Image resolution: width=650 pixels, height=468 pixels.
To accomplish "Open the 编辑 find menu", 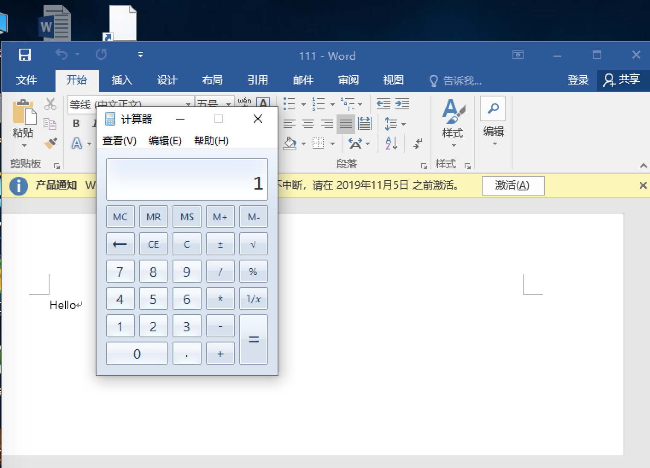I will [x=494, y=122].
